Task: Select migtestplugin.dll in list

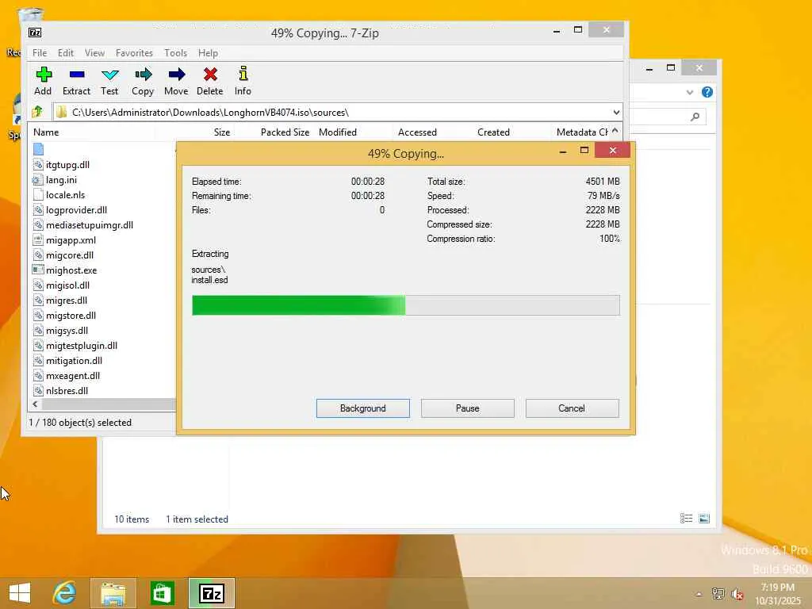Action: 82,345
